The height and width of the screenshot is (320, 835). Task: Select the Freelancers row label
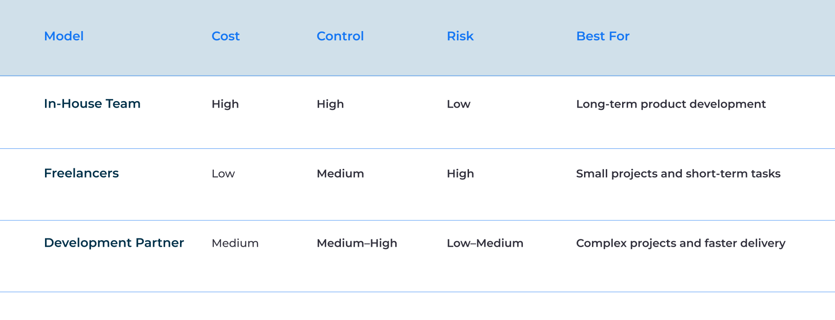[81, 173]
